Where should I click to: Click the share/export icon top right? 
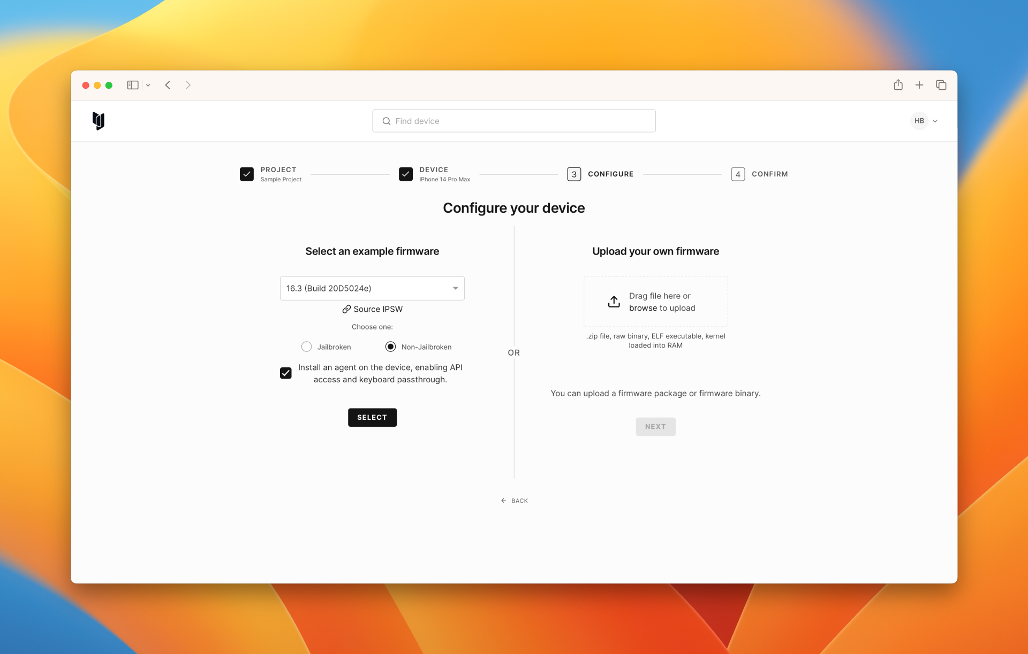[898, 84]
